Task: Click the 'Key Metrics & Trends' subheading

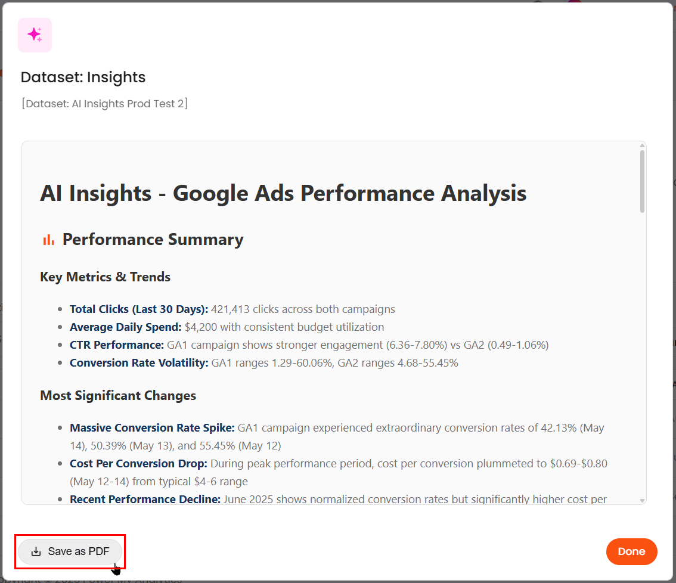Action: click(x=105, y=277)
